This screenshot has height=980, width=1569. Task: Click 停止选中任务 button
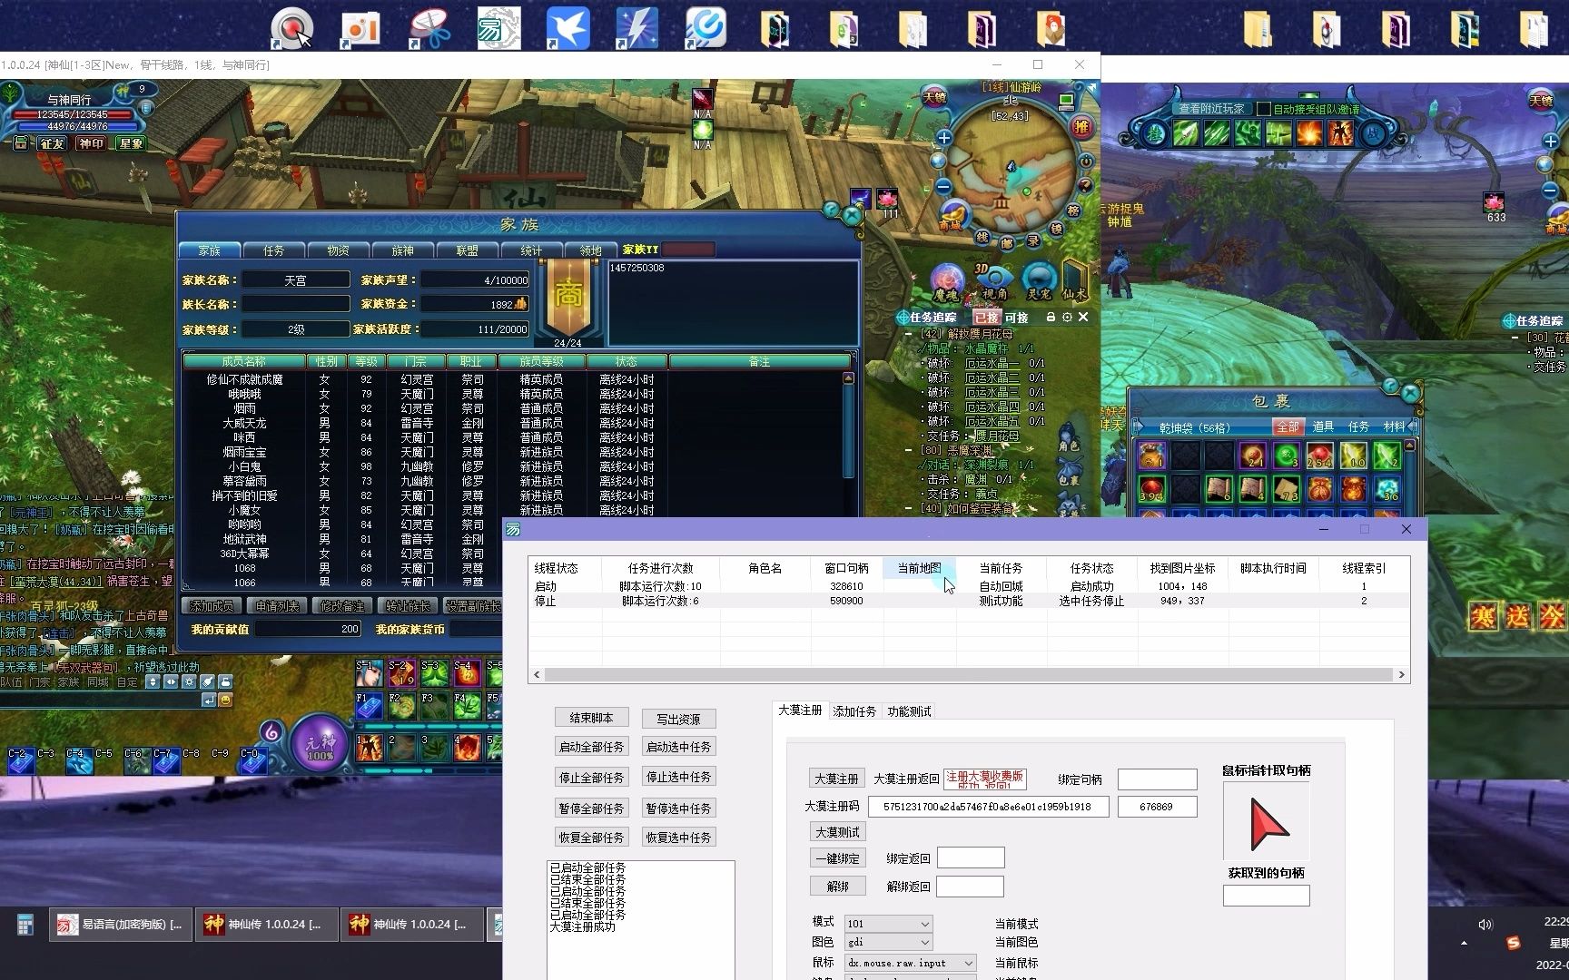(x=678, y=777)
